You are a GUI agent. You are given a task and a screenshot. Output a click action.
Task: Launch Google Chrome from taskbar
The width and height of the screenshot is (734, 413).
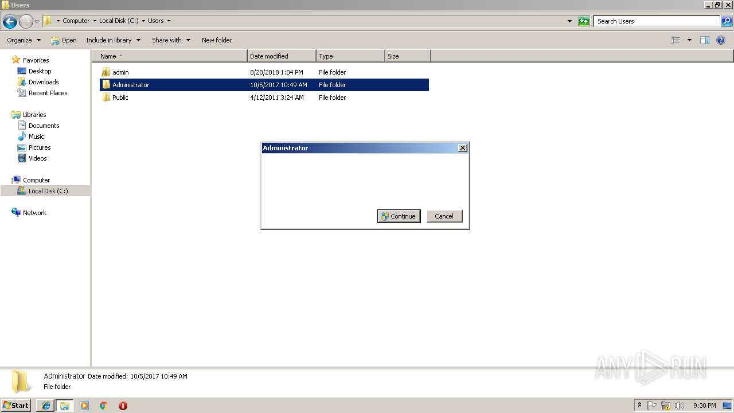tap(104, 406)
